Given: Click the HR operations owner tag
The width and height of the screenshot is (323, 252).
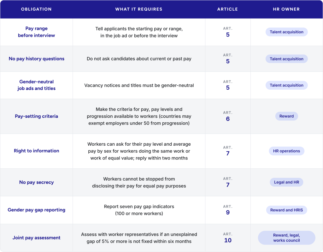Looking at the screenshot, I should click(x=286, y=151).
